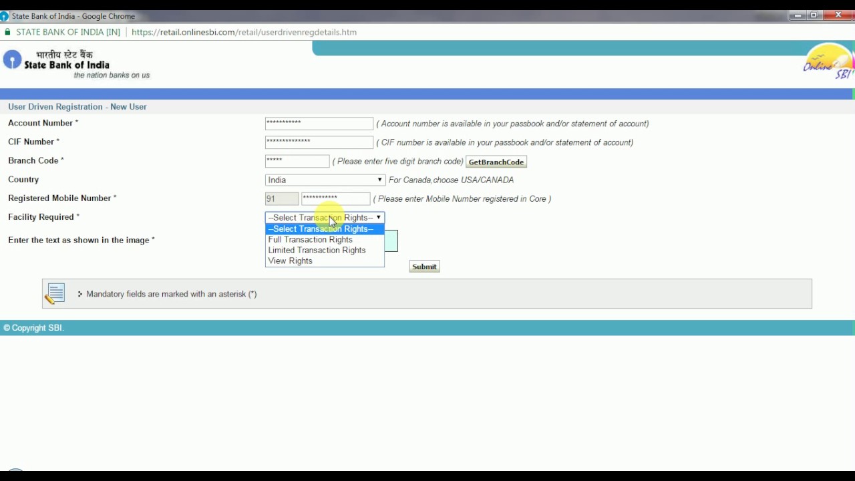
Task: Choose View Rights from the list
Action: 325,261
